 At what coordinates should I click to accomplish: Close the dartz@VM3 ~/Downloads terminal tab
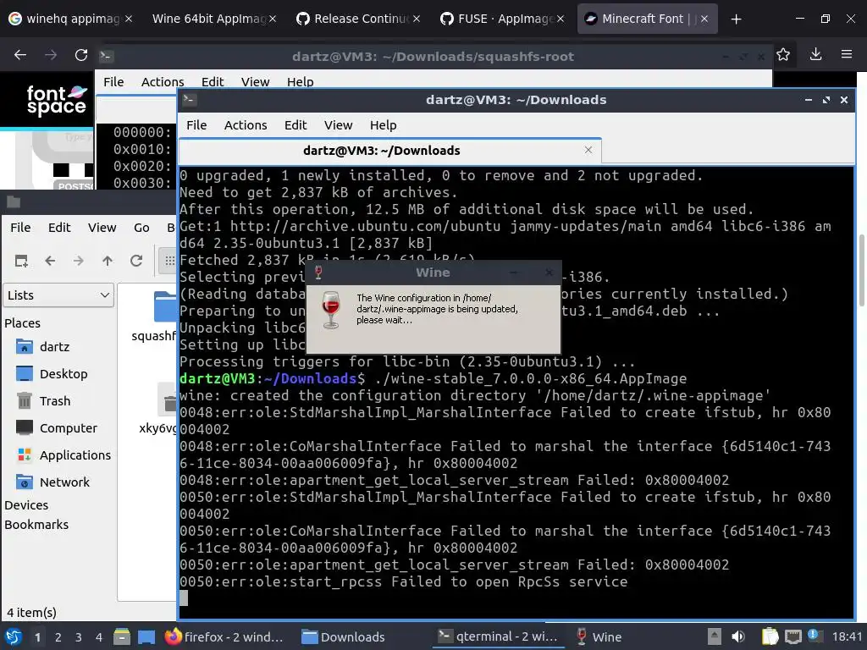[588, 151]
